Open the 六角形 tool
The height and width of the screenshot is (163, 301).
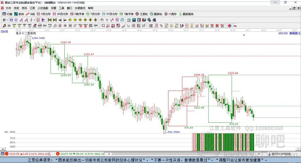click(x=170, y=14)
